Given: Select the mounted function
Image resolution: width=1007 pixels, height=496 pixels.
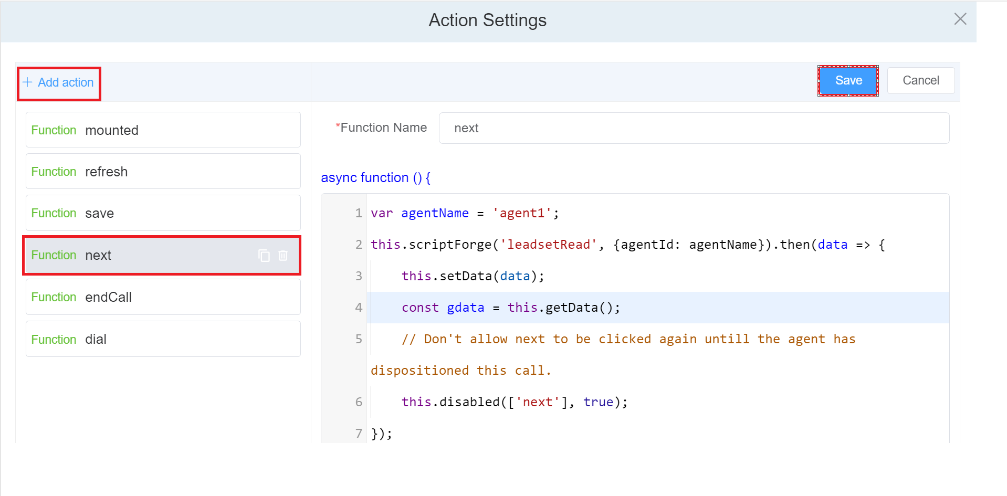Looking at the screenshot, I should point(163,130).
